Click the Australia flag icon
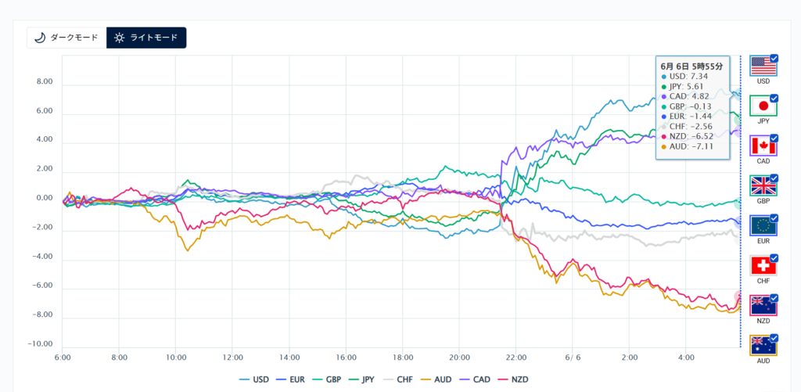 (763, 346)
